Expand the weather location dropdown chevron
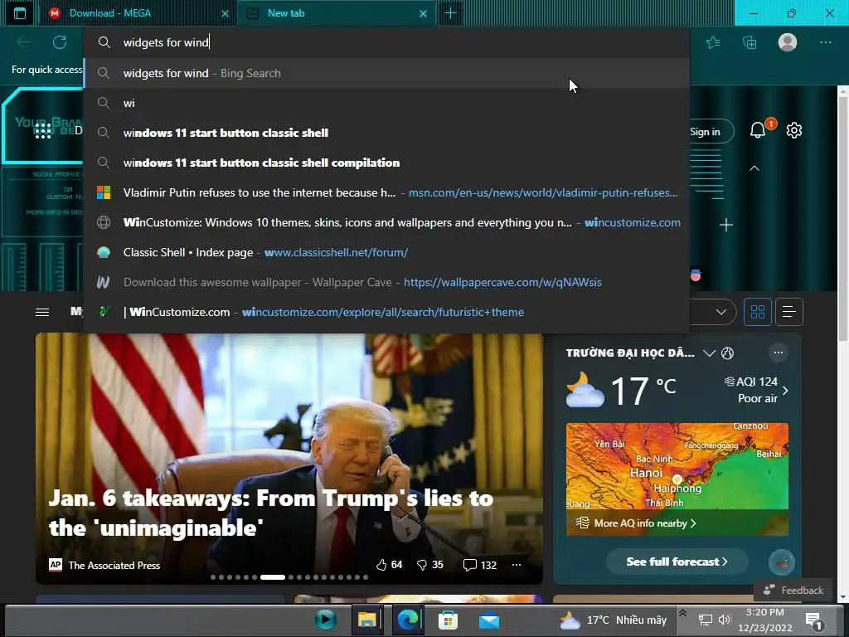 [x=709, y=353]
